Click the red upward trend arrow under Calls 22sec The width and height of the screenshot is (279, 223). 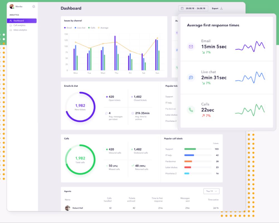click(x=203, y=116)
